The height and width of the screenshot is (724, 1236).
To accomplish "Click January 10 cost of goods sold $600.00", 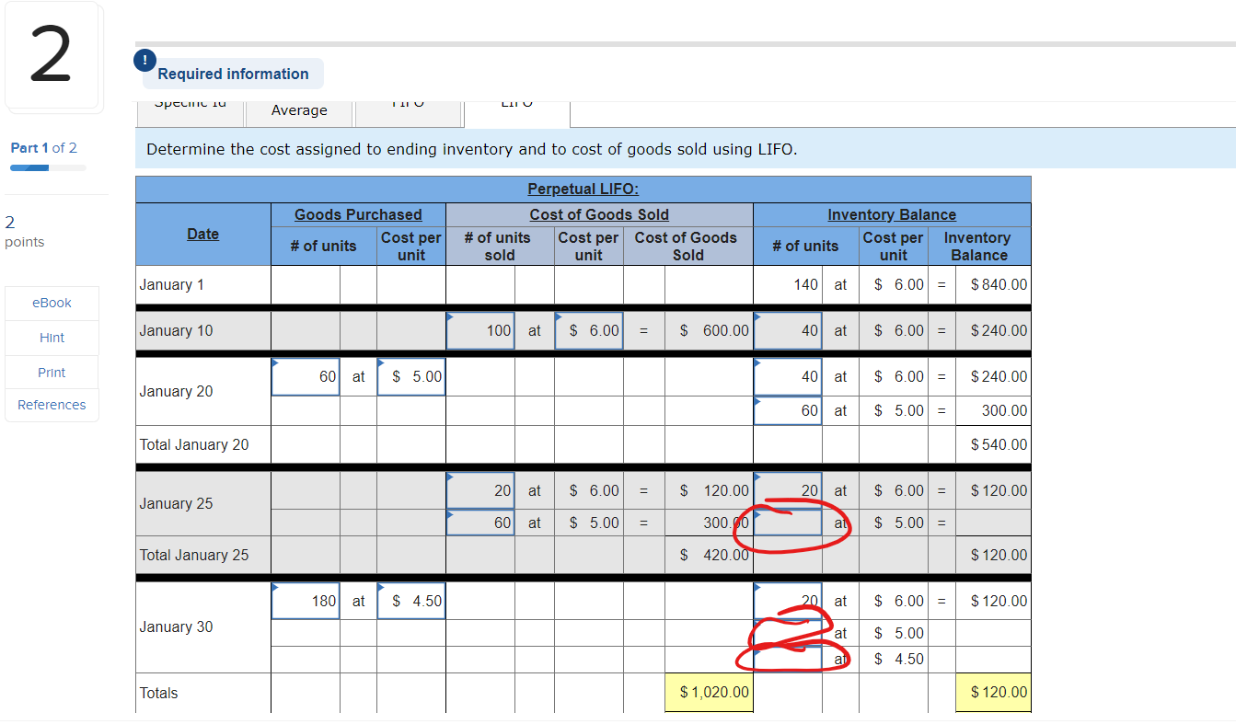I will 708,330.
